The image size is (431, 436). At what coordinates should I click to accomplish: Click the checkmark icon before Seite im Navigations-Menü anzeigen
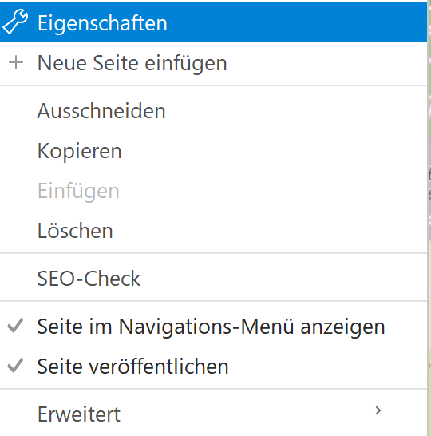pos(15,325)
